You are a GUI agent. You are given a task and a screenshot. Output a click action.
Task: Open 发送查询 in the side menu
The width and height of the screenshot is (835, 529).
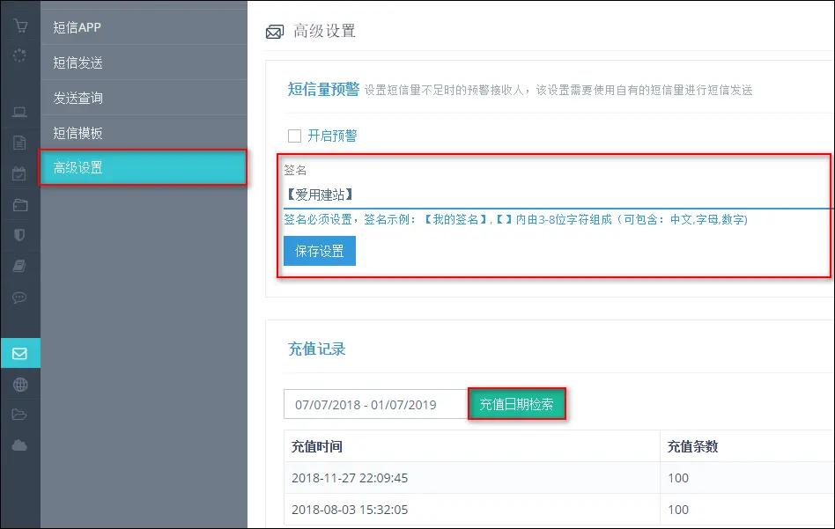78,98
